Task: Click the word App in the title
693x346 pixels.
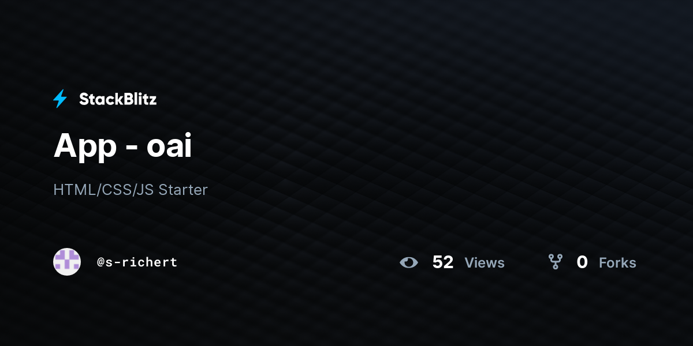Action: tap(85, 147)
